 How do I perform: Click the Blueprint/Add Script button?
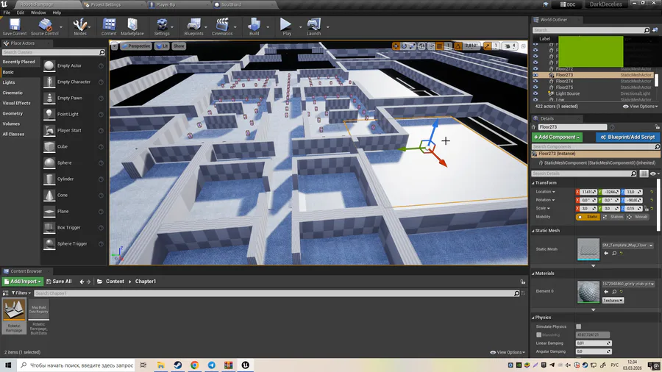(x=627, y=137)
